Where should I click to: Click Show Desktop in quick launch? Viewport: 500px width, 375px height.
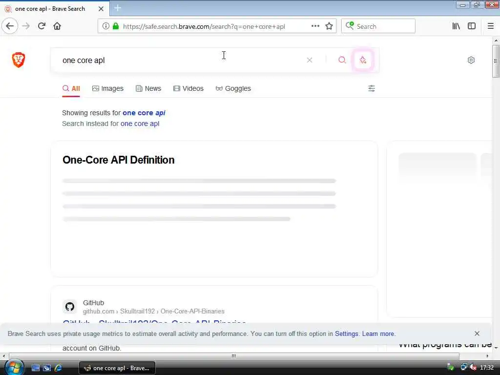click(x=35, y=368)
